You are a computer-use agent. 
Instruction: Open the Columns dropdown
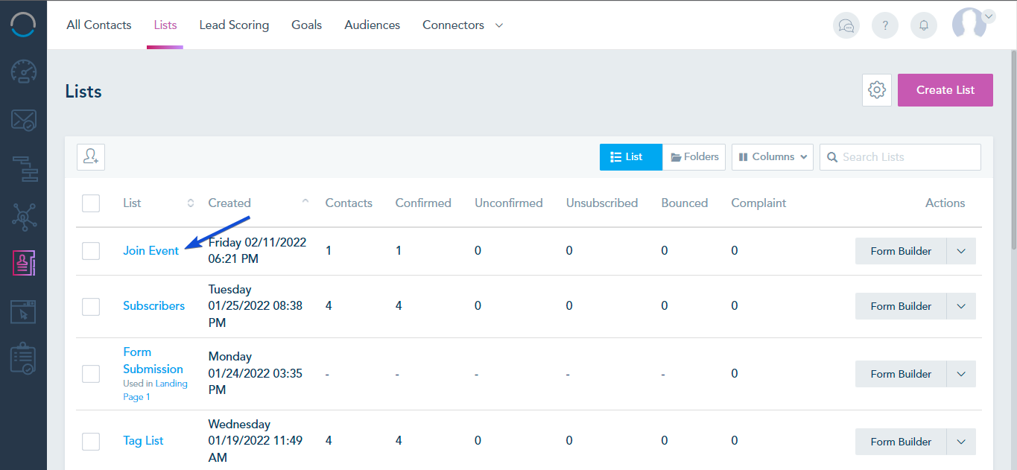click(x=773, y=157)
